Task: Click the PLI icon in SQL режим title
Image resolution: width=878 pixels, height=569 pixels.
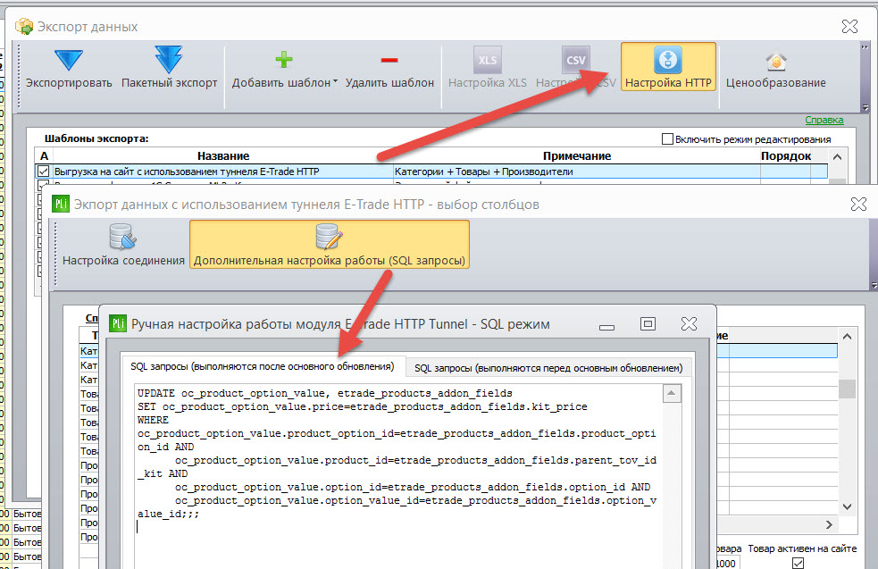Action: tap(118, 323)
